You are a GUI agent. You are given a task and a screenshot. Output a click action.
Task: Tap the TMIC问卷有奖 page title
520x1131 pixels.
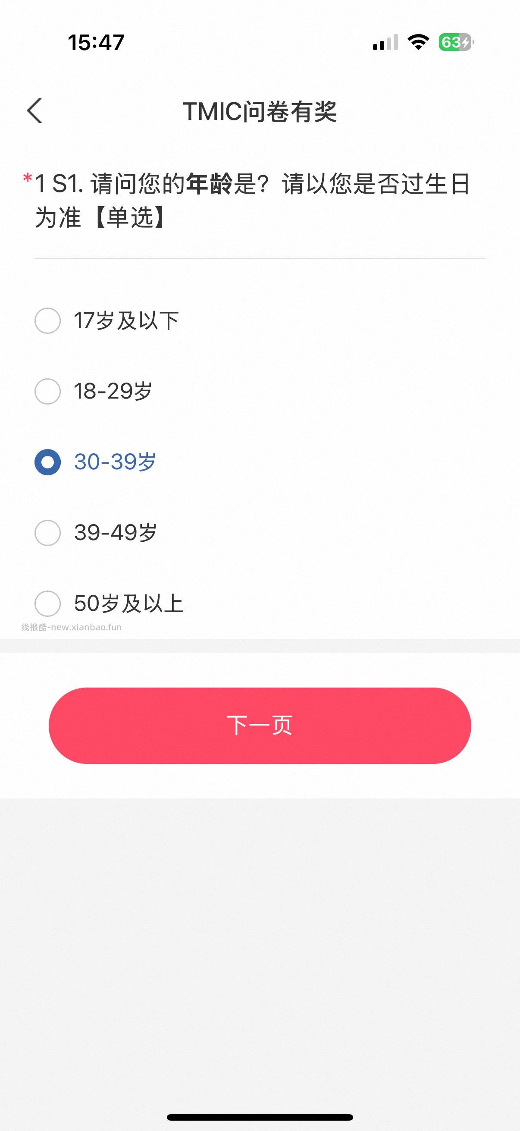(x=260, y=111)
